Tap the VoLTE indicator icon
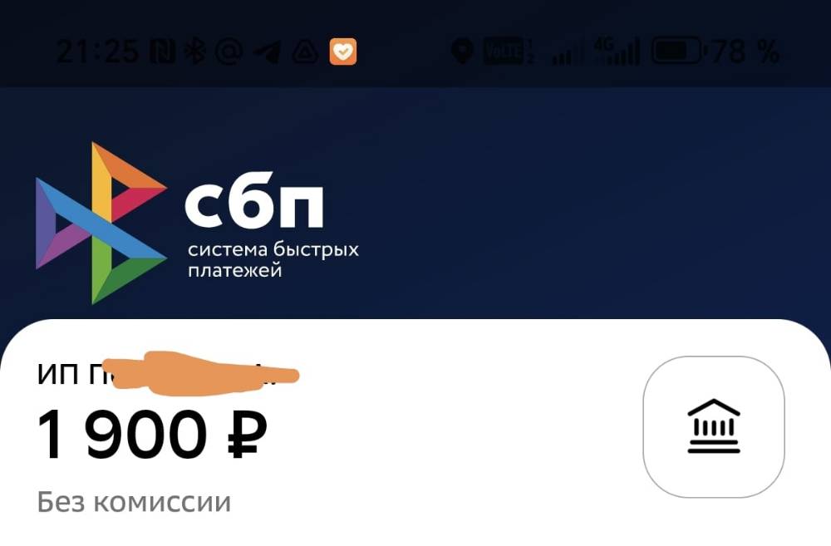 click(509, 52)
